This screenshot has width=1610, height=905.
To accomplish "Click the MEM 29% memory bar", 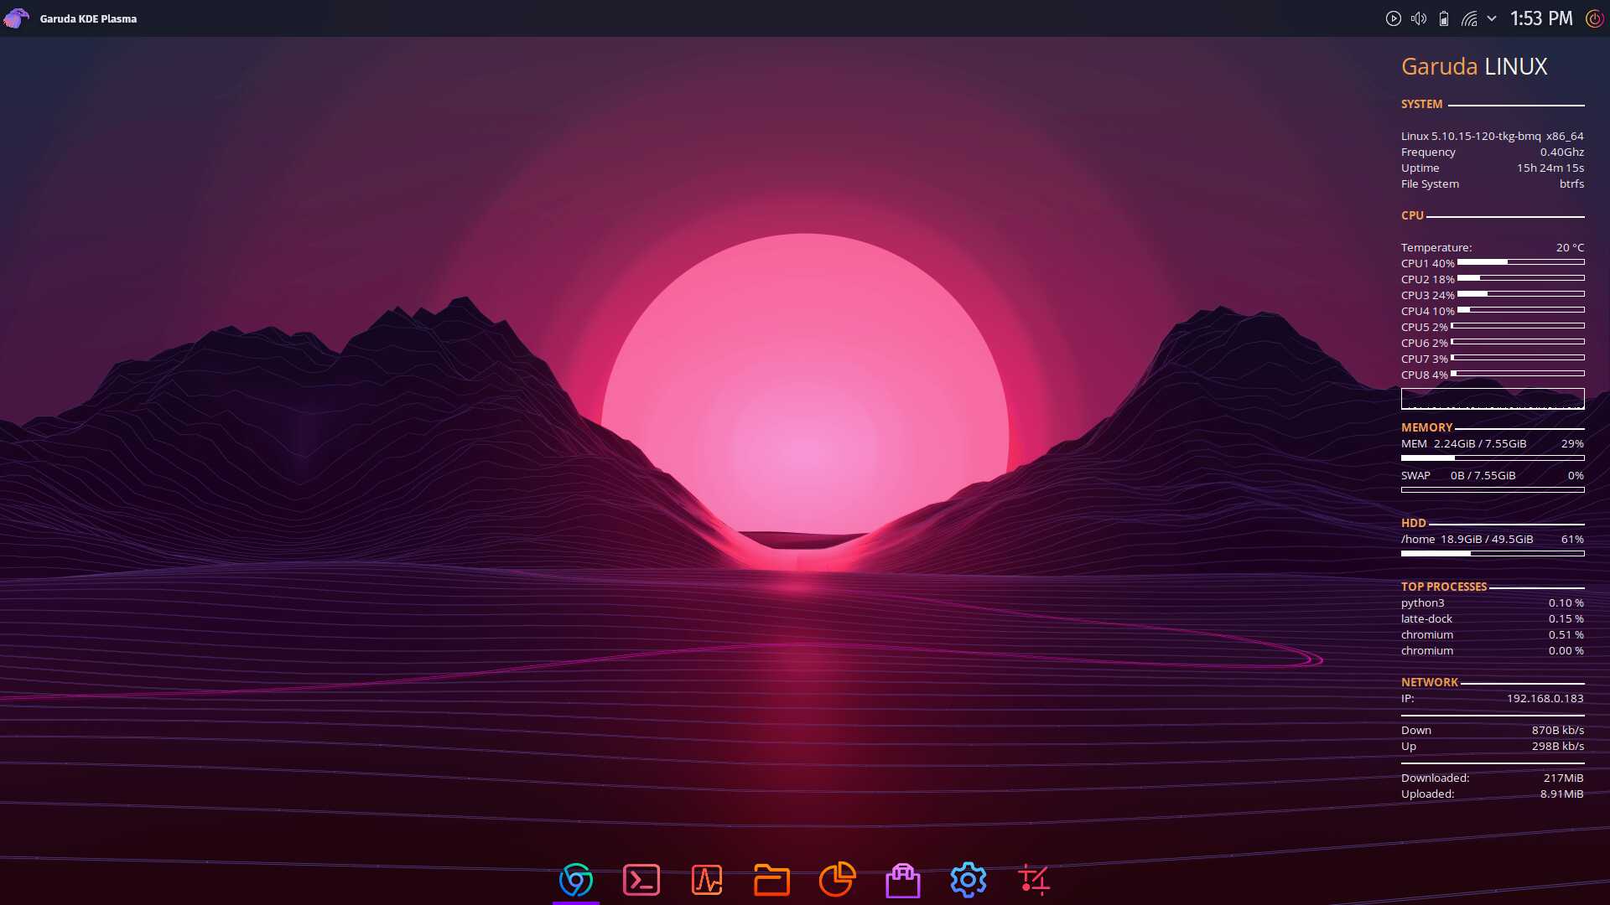I will 1493,458.
